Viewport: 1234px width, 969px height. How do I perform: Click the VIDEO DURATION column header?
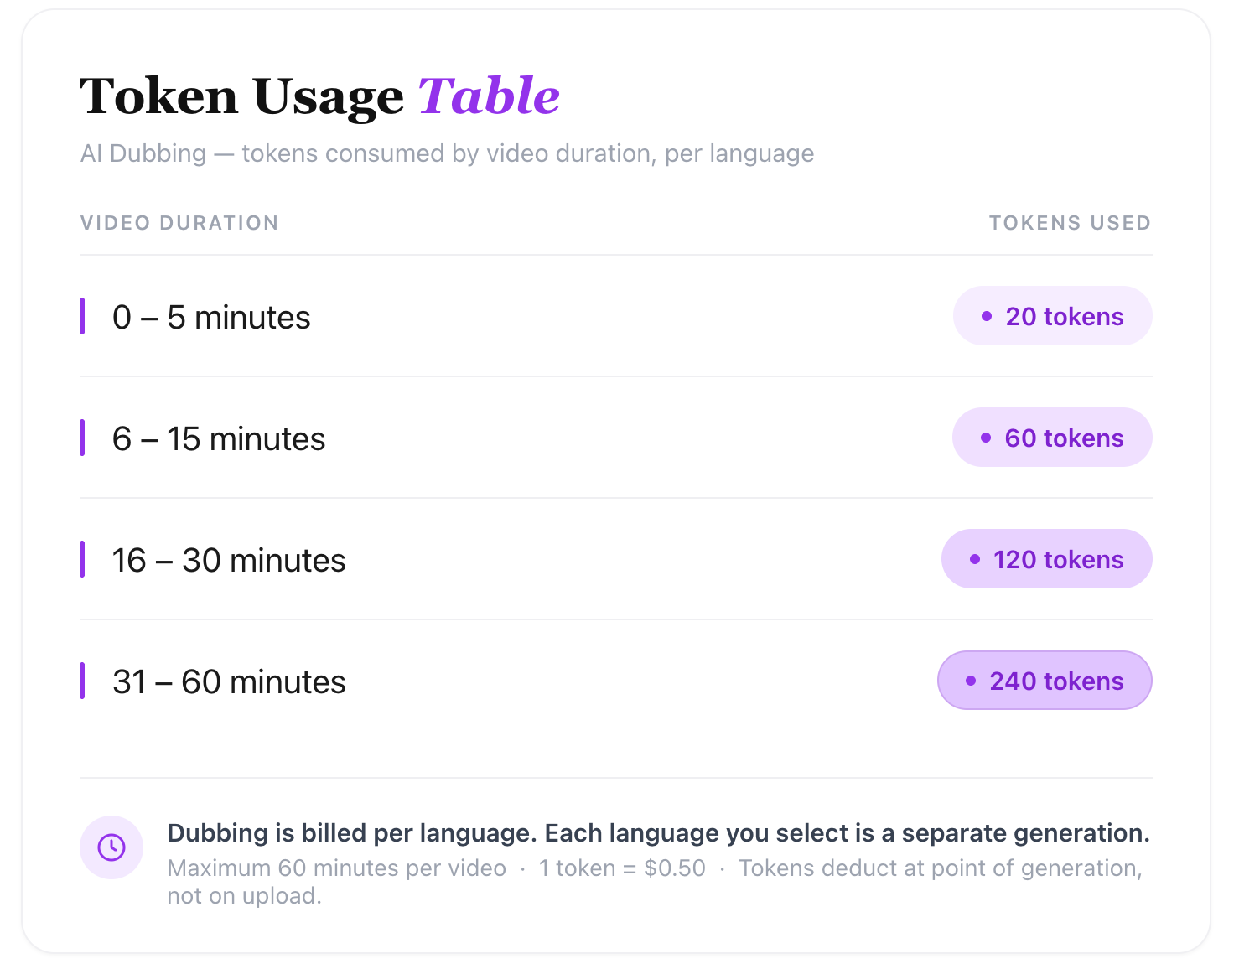click(x=179, y=223)
